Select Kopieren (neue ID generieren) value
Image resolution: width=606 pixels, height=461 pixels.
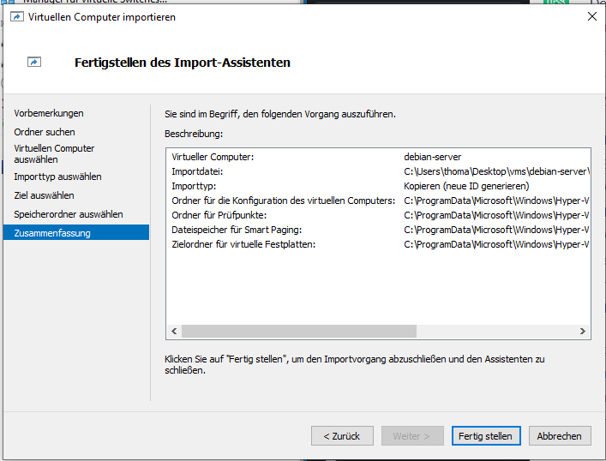[x=466, y=186]
